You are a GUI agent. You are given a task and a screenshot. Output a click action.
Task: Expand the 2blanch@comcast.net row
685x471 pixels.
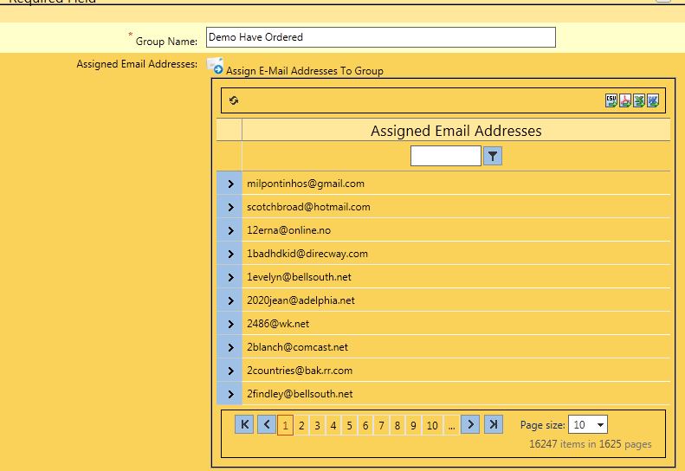229,347
